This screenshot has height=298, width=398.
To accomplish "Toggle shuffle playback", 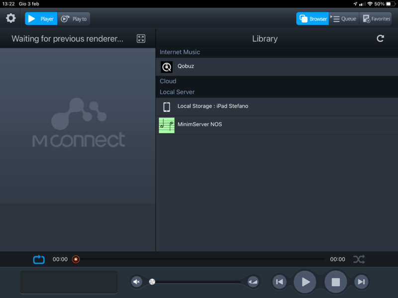I will click(359, 259).
